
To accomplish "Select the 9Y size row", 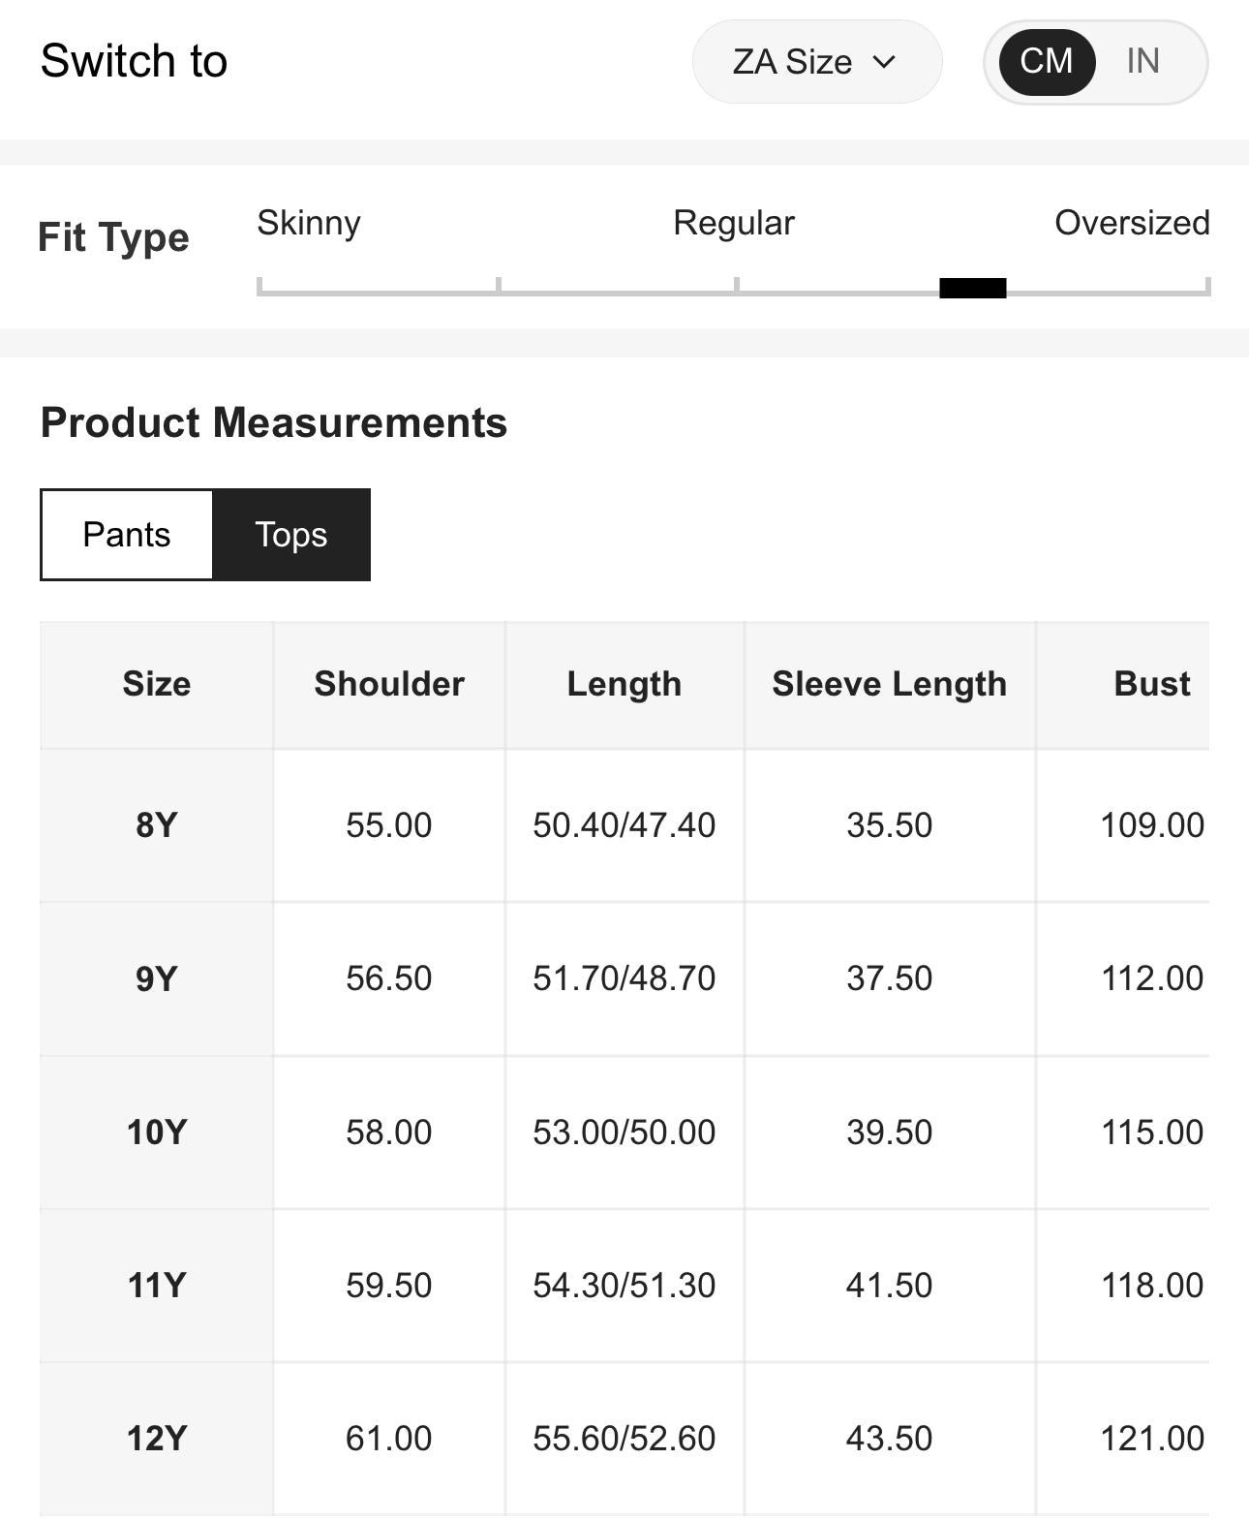I will [156, 978].
